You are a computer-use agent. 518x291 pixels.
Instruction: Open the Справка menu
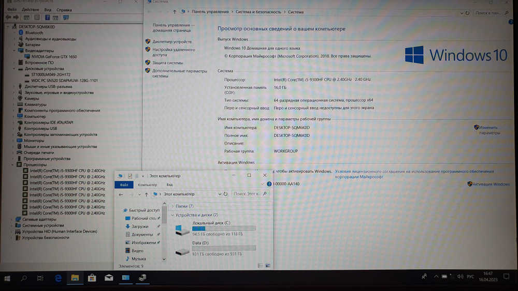tap(64, 10)
